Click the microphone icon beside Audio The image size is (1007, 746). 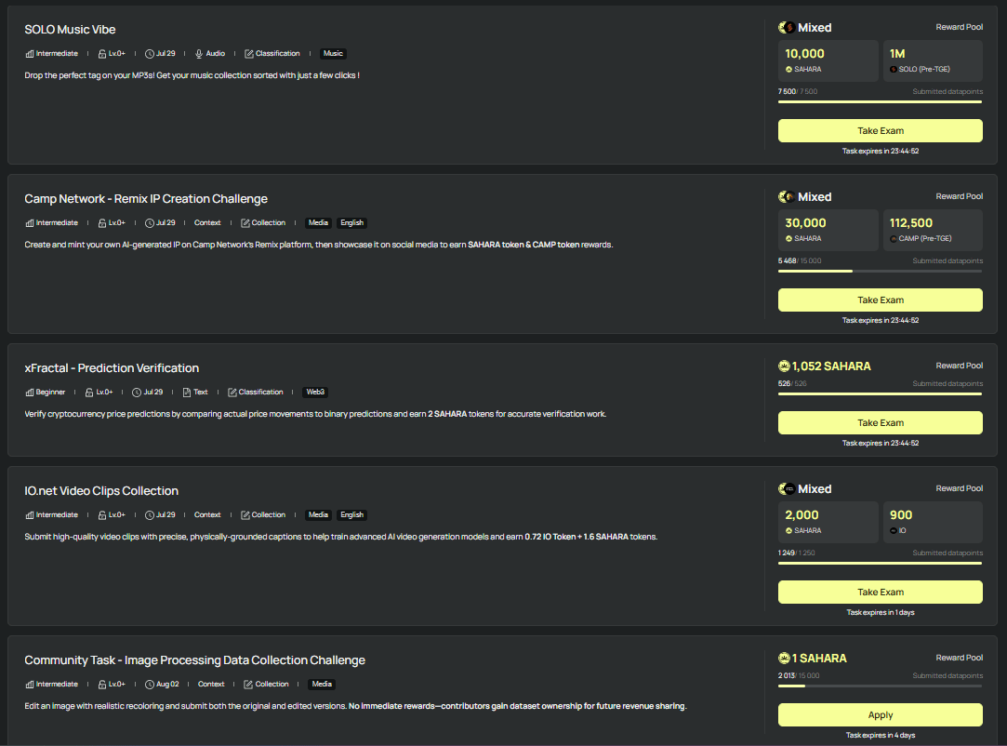coord(199,54)
